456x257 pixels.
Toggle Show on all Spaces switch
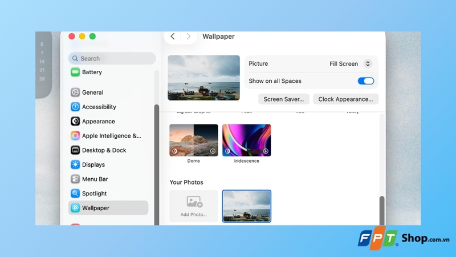tap(366, 81)
